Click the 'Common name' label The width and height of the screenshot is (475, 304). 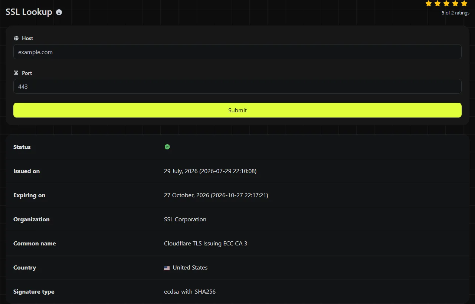[x=35, y=244]
